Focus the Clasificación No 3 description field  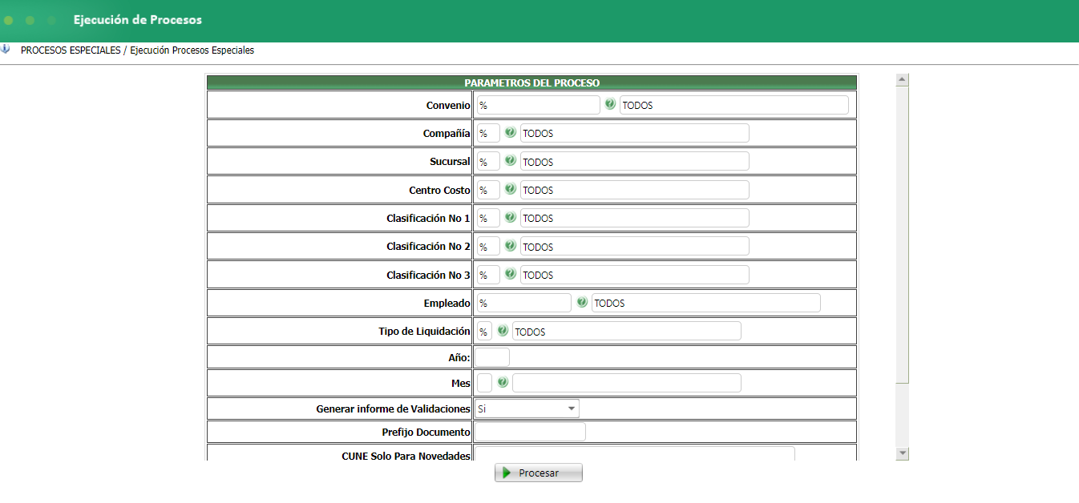coord(635,275)
